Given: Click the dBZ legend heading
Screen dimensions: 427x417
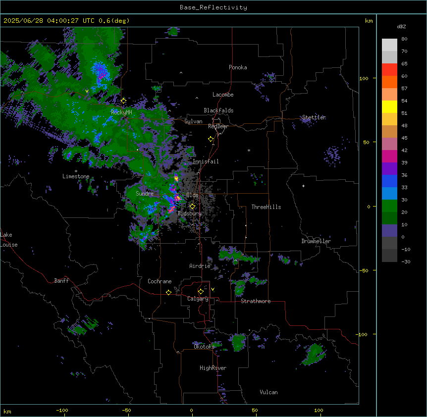Looking at the screenshot, I should click(x=401, y=27).
